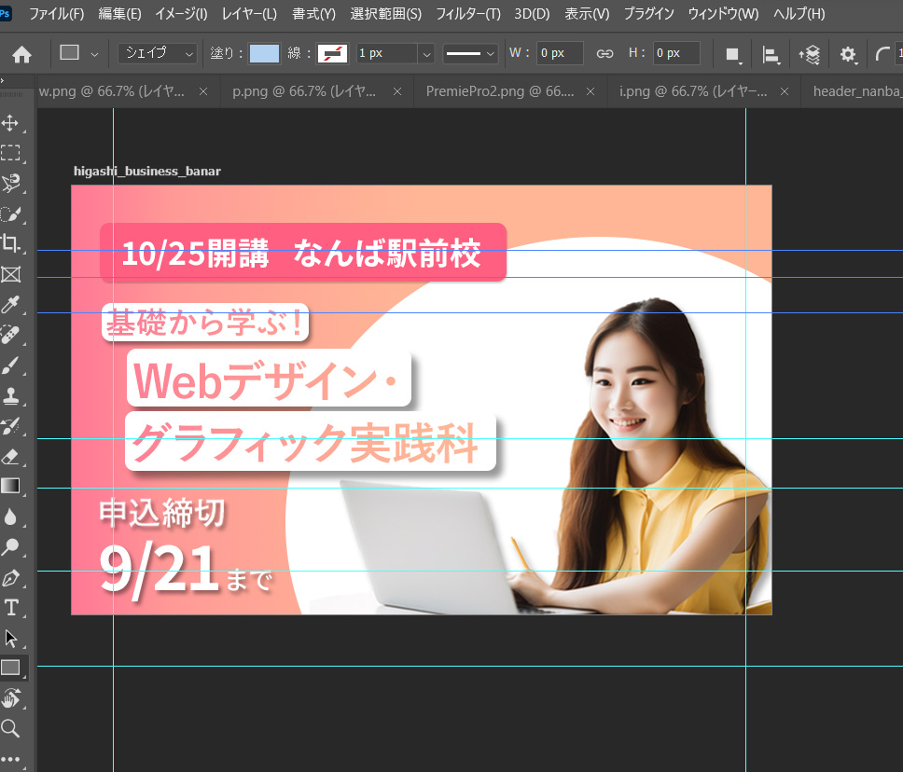This screenshot has height=772, width=903.
Task: Click the Home button in options bar
Action: 21,54
